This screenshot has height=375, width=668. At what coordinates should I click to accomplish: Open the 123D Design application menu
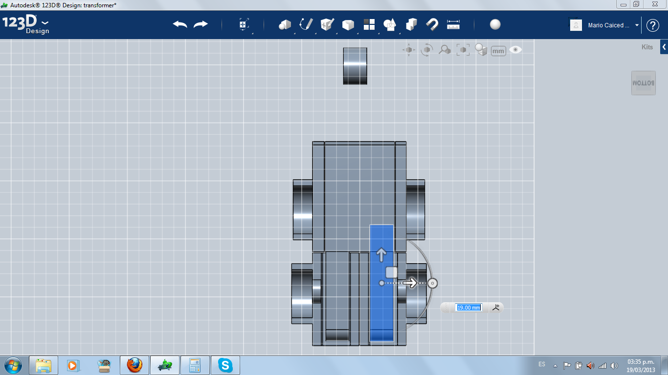tap(26, 24)
